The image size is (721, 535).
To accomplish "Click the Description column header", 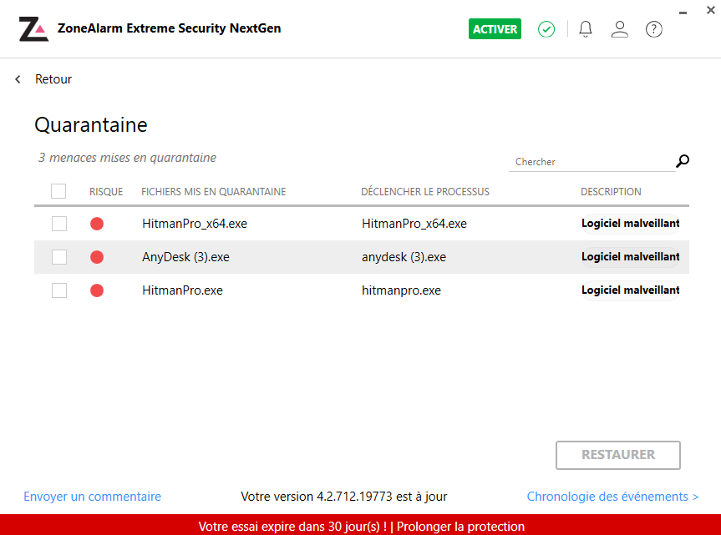I will (611, 192).
